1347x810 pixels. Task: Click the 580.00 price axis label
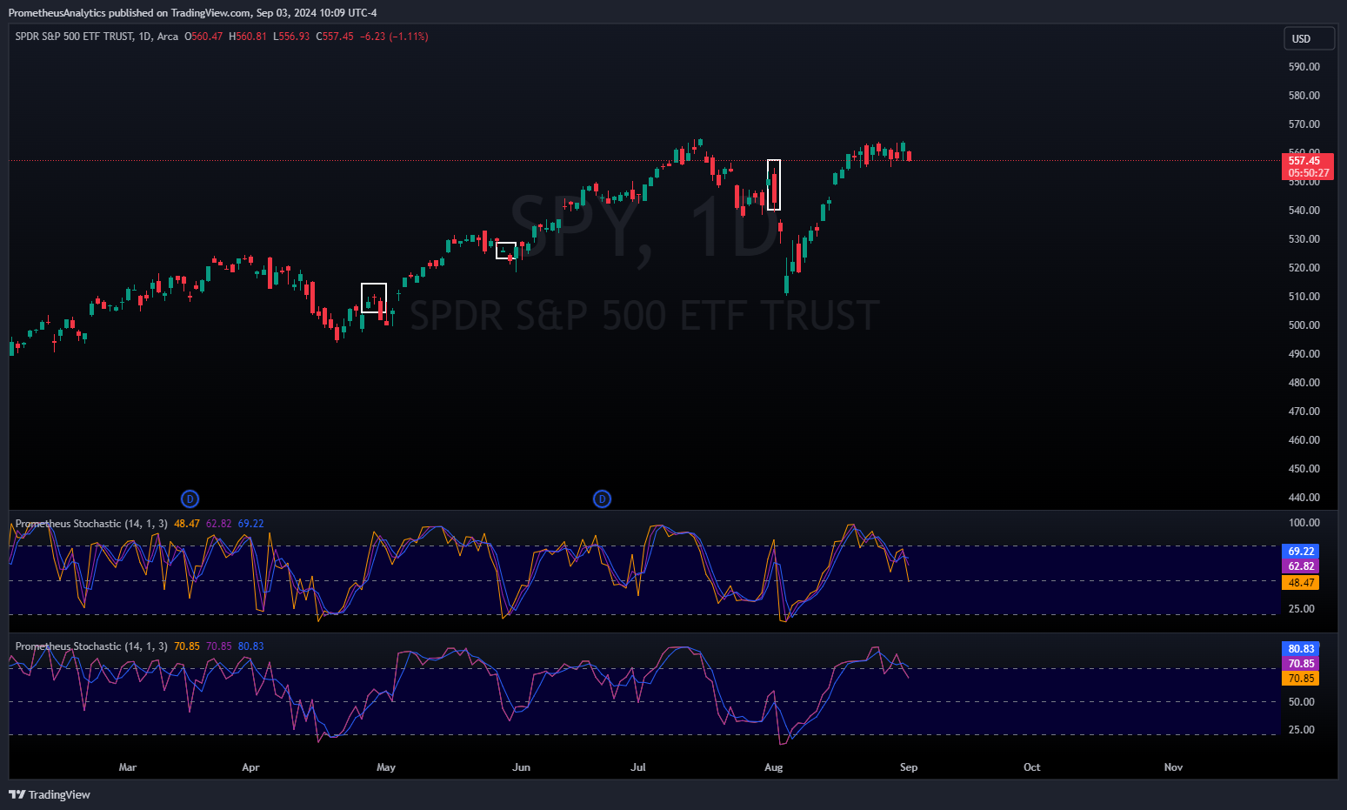coord(1304,96)
